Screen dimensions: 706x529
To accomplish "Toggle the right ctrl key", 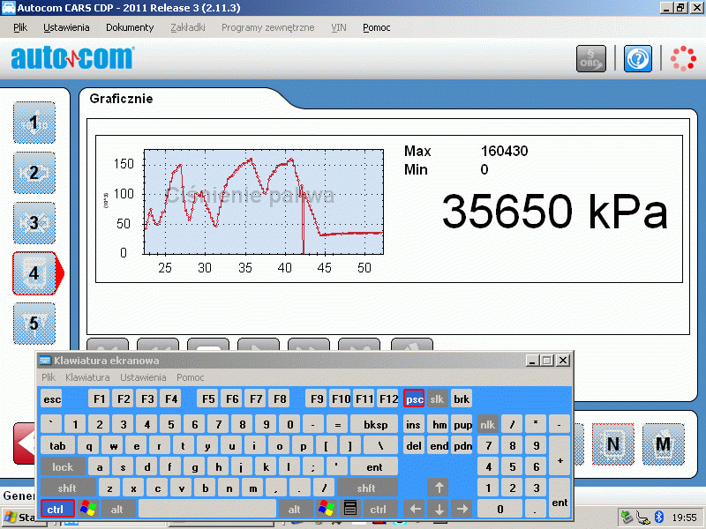I will click(379, 509).
